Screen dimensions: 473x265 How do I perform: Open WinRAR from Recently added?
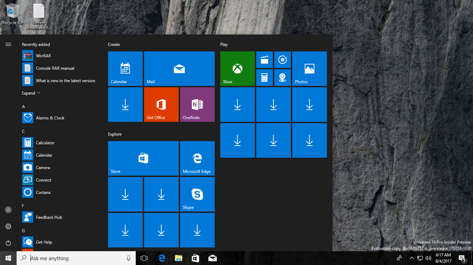(x=61, y=56)
